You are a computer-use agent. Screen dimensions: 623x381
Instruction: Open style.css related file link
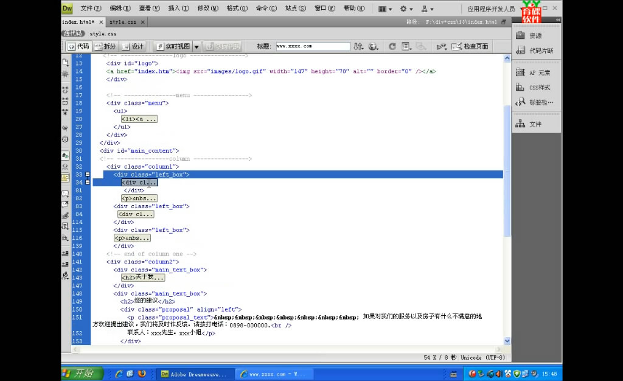click(x=103, y=33)
